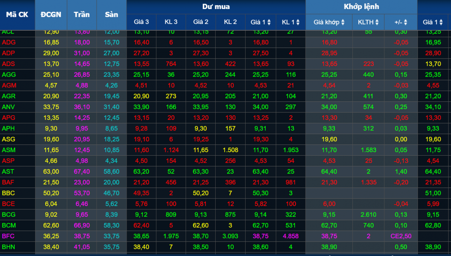This screenshot has width=451, height=256.
Task: Open stock ticker AGG
Action: 9,74
